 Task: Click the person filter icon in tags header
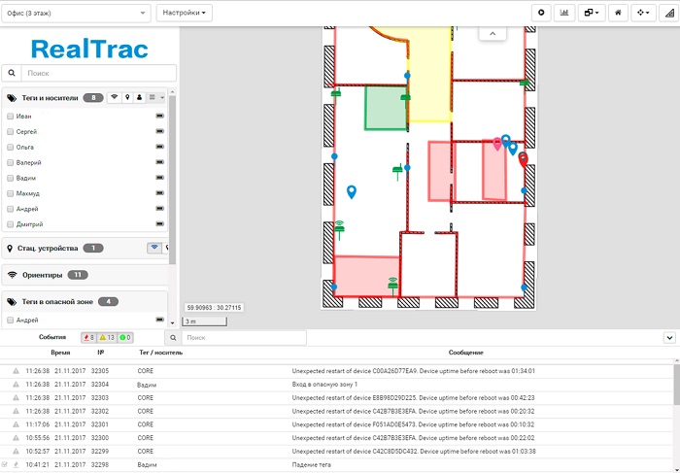(x=140, y=97)
